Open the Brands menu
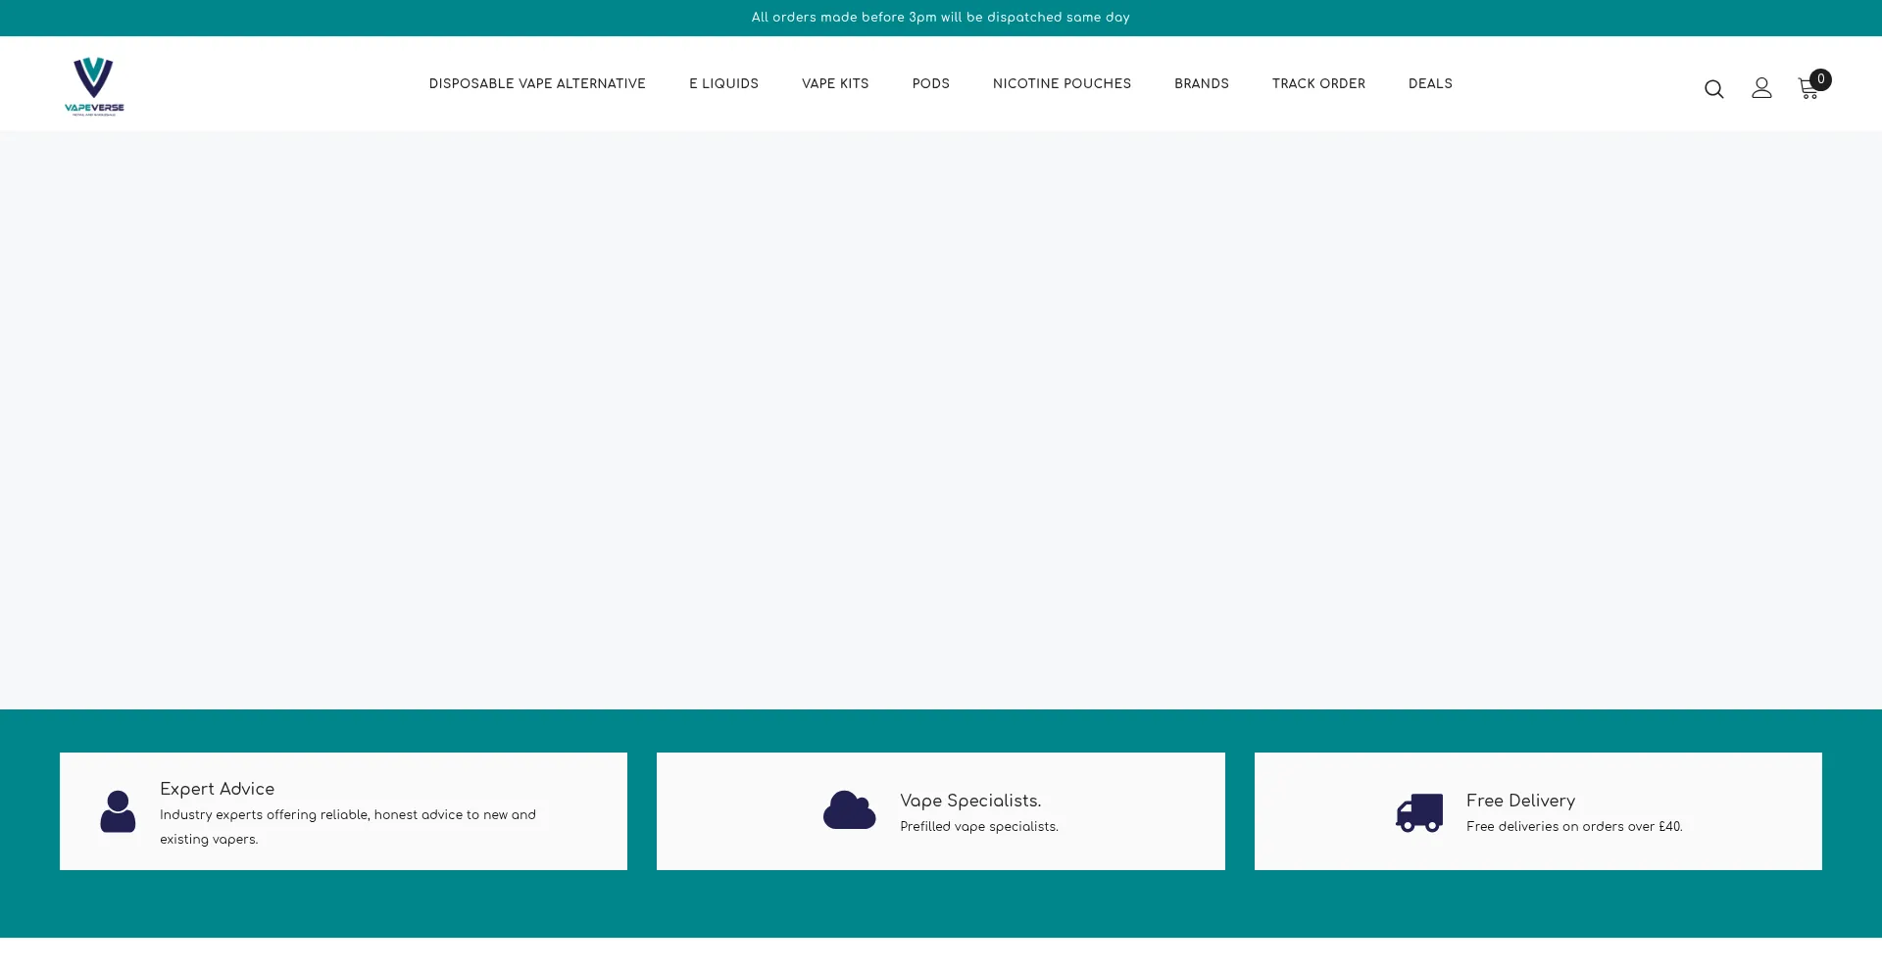The height and width of the screenshot is (973, 1882). click(x=1202, y=84)
